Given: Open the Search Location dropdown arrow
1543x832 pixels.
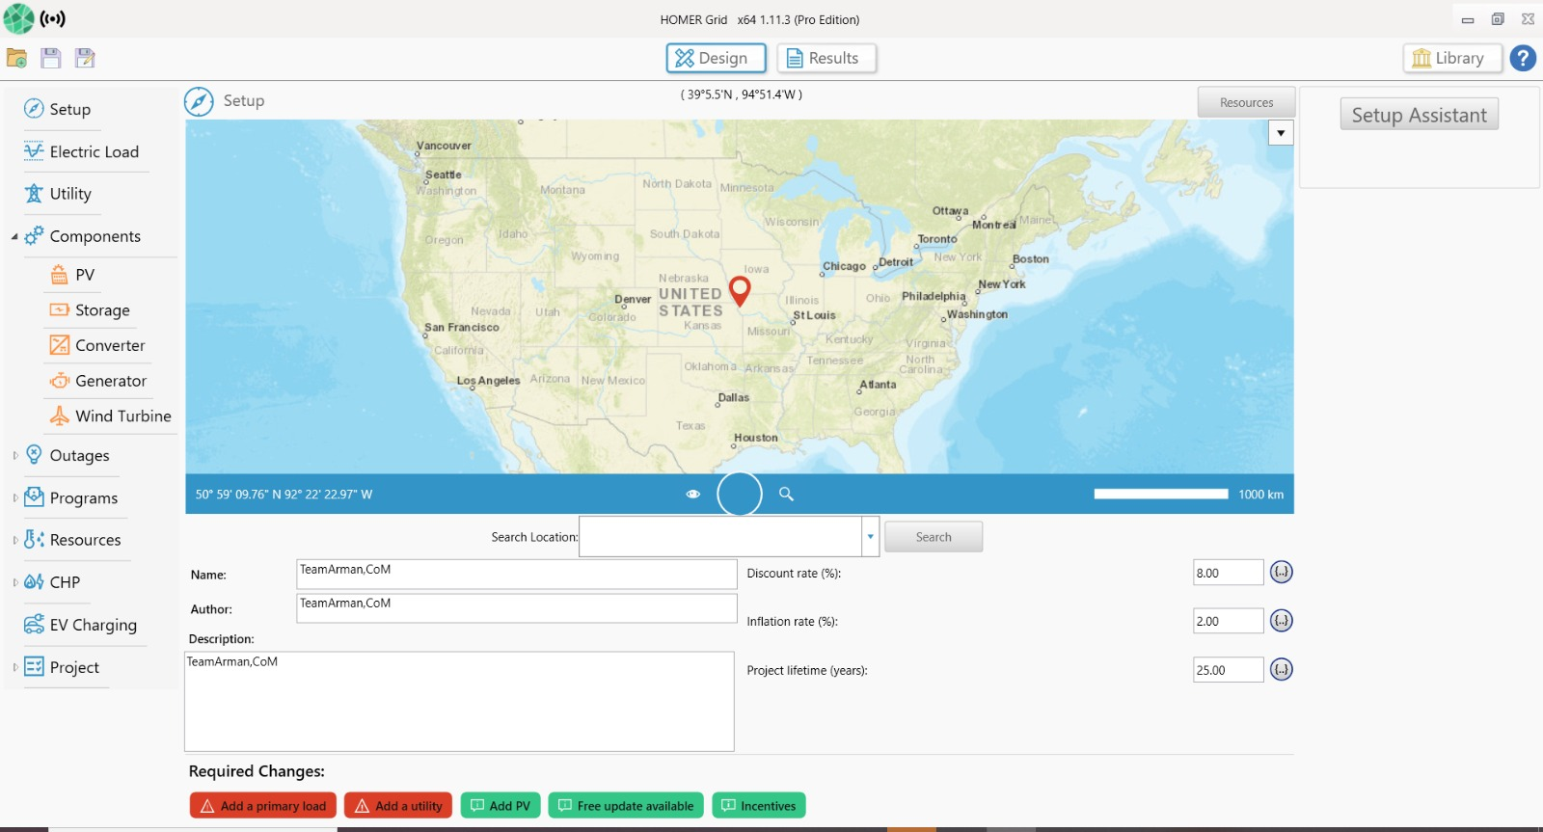Looking at the screenshot, I should [870, 537].
